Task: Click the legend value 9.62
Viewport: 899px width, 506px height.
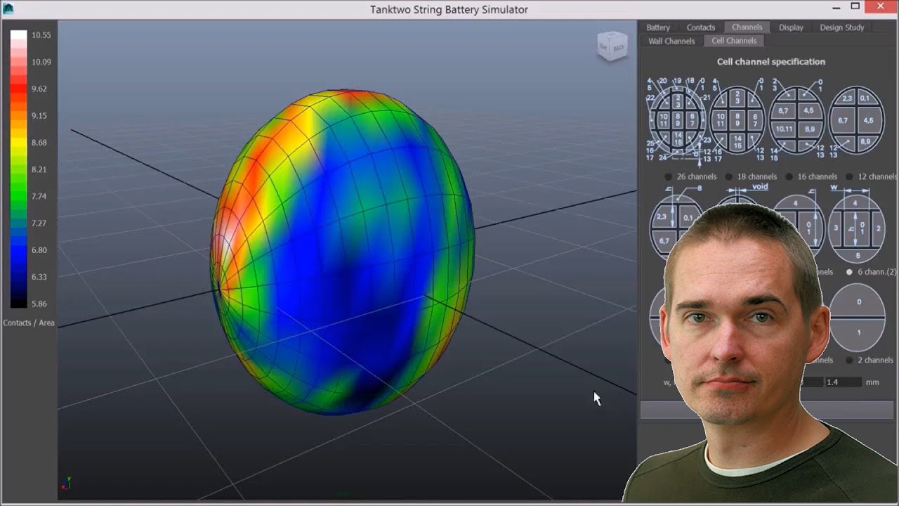Action: click(x=39, y=89)
